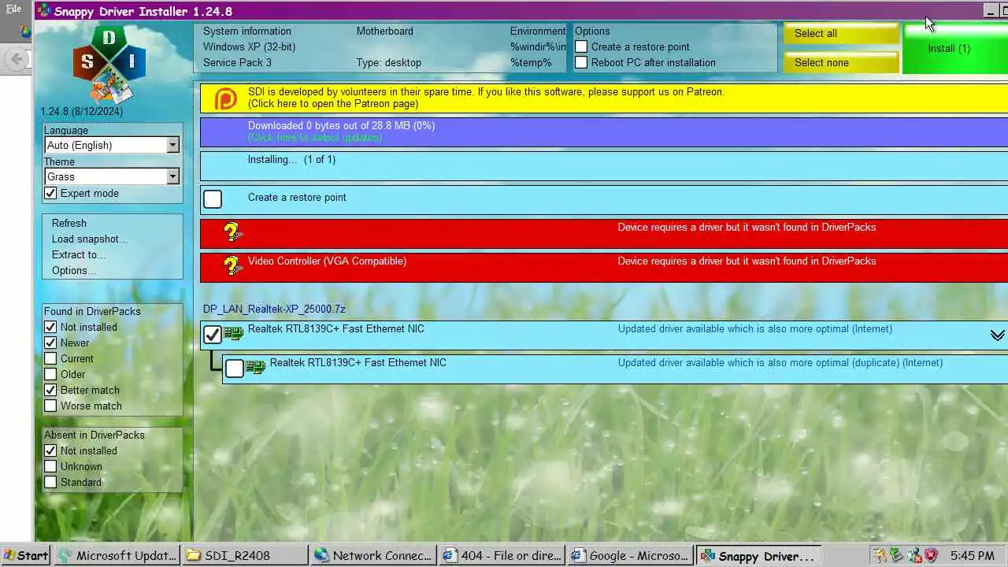The width and height of the screenshot is (1008, 567).
Task: Enable Reboot PC after installation
Action: (x=581, y=62)
